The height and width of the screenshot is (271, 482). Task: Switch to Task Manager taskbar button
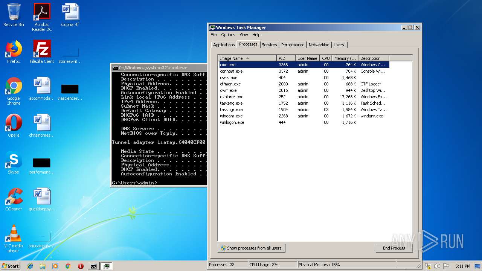click(107, 266)
